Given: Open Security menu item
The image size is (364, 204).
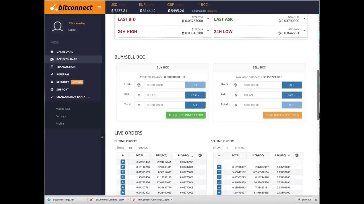Looking at the screenshot, I should click(x=63, y=82).
